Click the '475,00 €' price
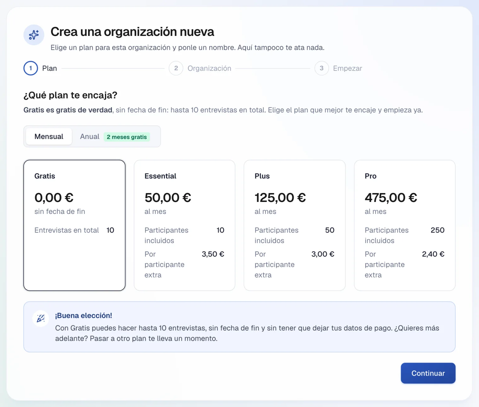The image size is (479, 407). (391, 198)
